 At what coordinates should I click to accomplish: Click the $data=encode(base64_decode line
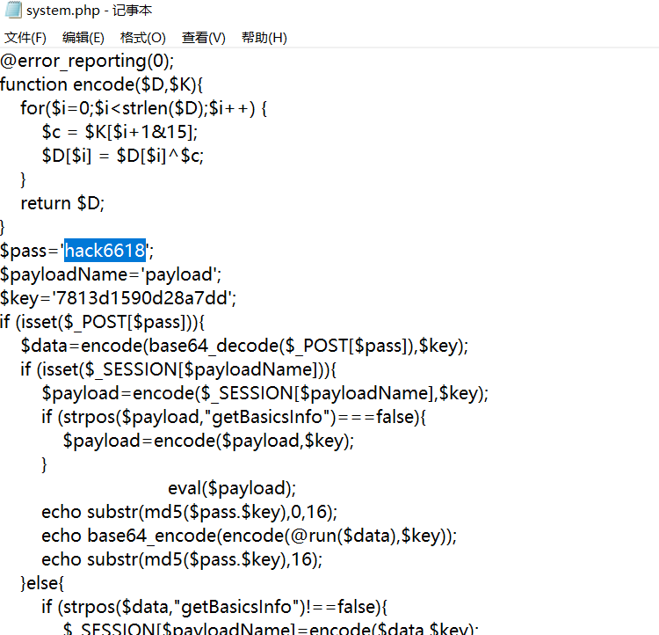[x=244, y=346]
